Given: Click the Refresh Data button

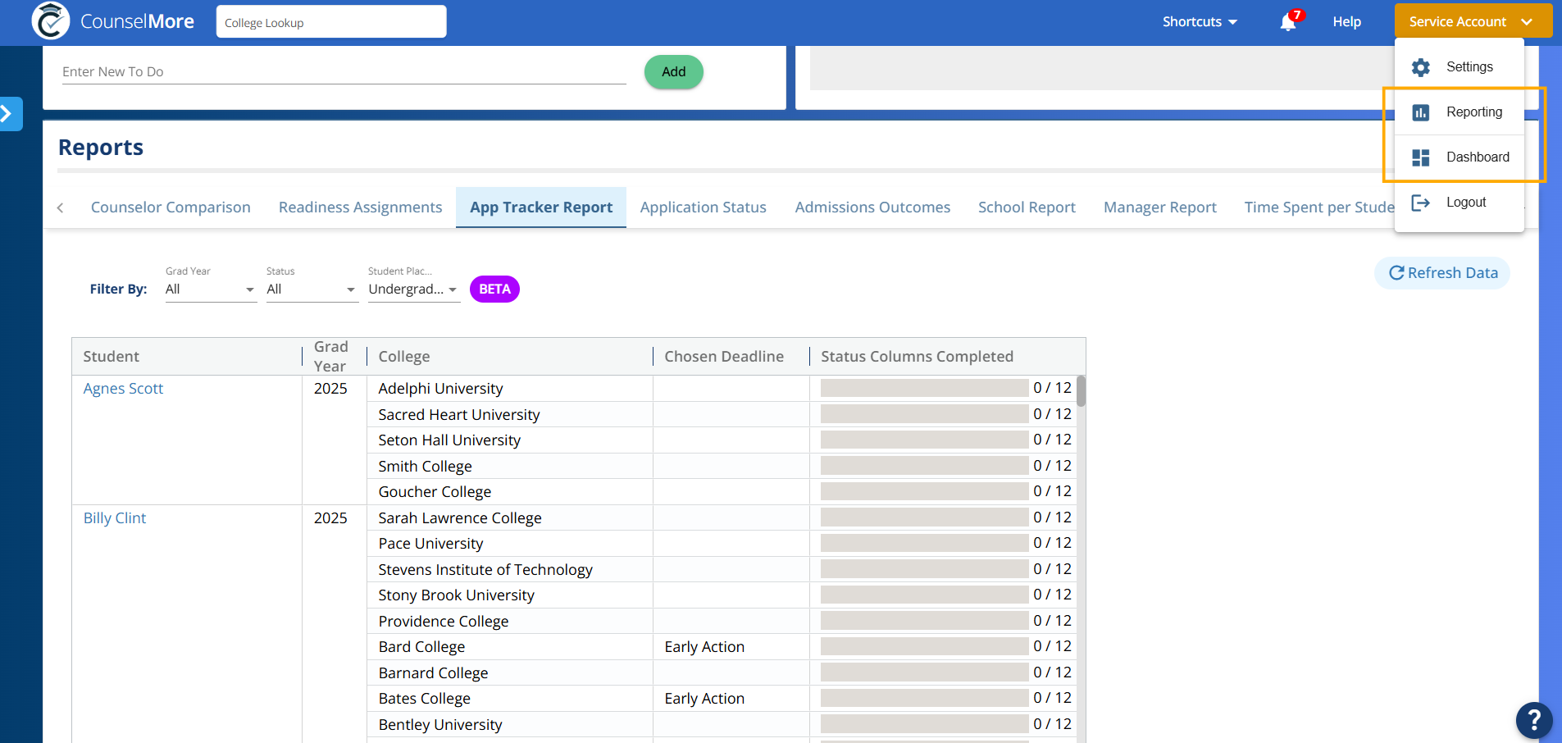Looking at the screenshot, I should (1442, 273).
